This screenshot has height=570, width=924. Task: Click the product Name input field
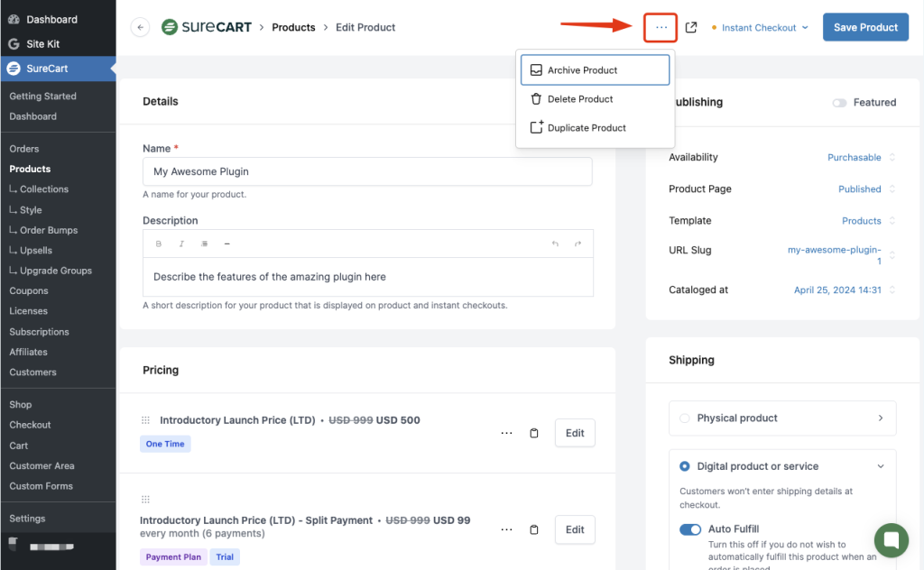367,171
